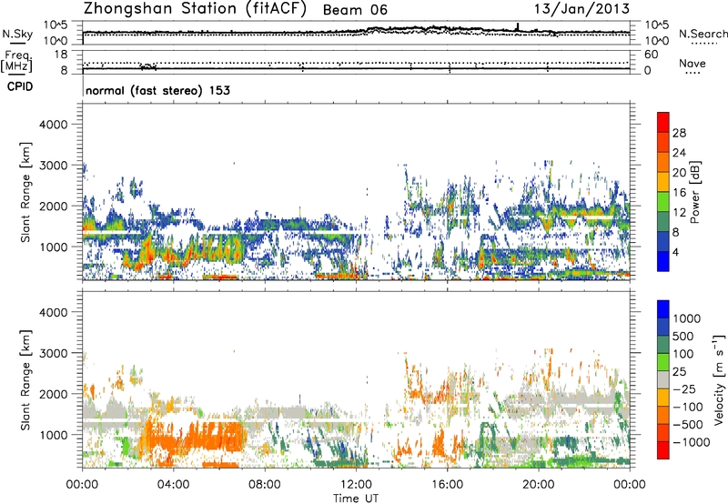
Task: Select the '3000' tick on the velocity panel
Action: tap(53, 353)
